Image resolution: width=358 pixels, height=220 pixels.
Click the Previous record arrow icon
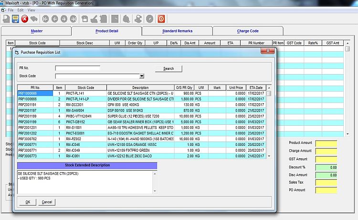point(54,19)
